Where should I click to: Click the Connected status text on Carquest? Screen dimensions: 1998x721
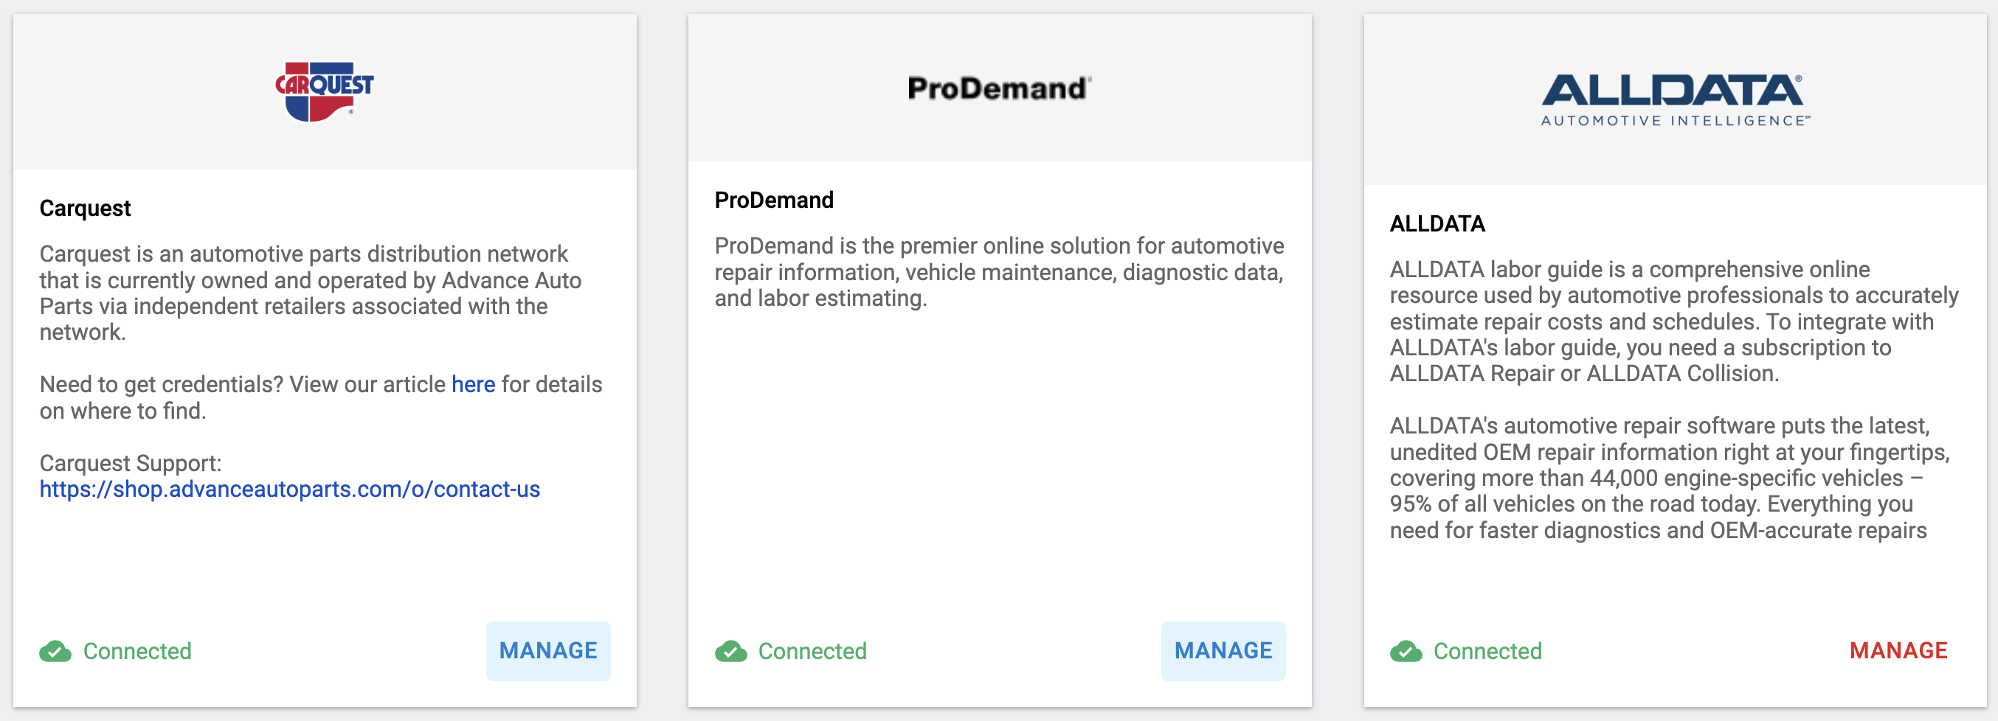click(137, 651)
